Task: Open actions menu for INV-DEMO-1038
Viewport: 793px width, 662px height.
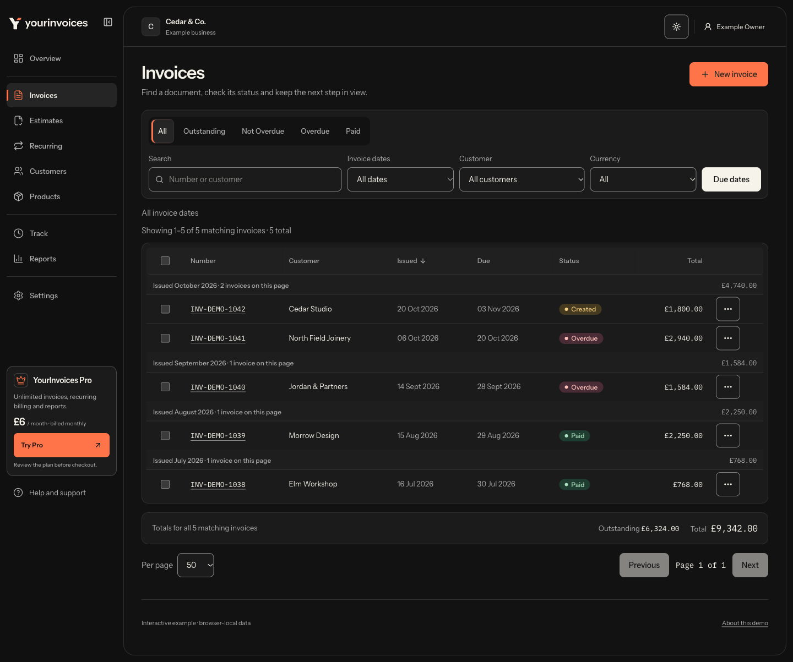Action: pyautogui.click(x=728, y=484)
